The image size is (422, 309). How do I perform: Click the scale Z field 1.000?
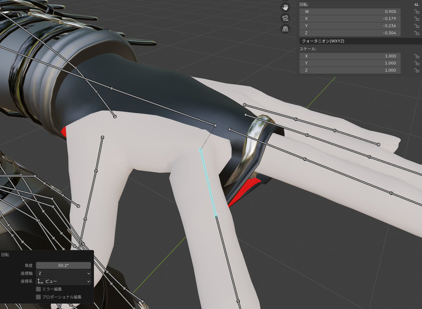point(350,70)
